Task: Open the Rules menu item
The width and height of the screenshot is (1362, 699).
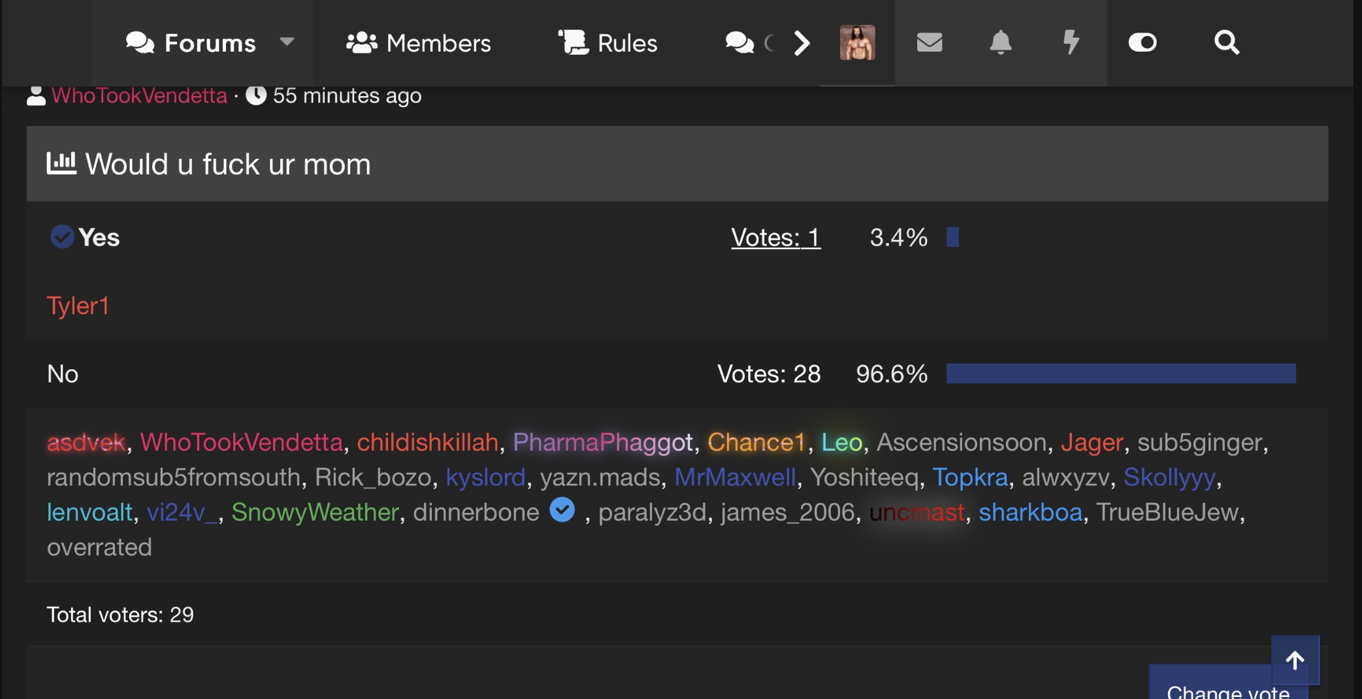Action: point(608,43)
